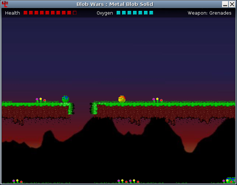Click the first cyan oxygen square
Viewport: 237px width, 185px height.
[118, 13]
